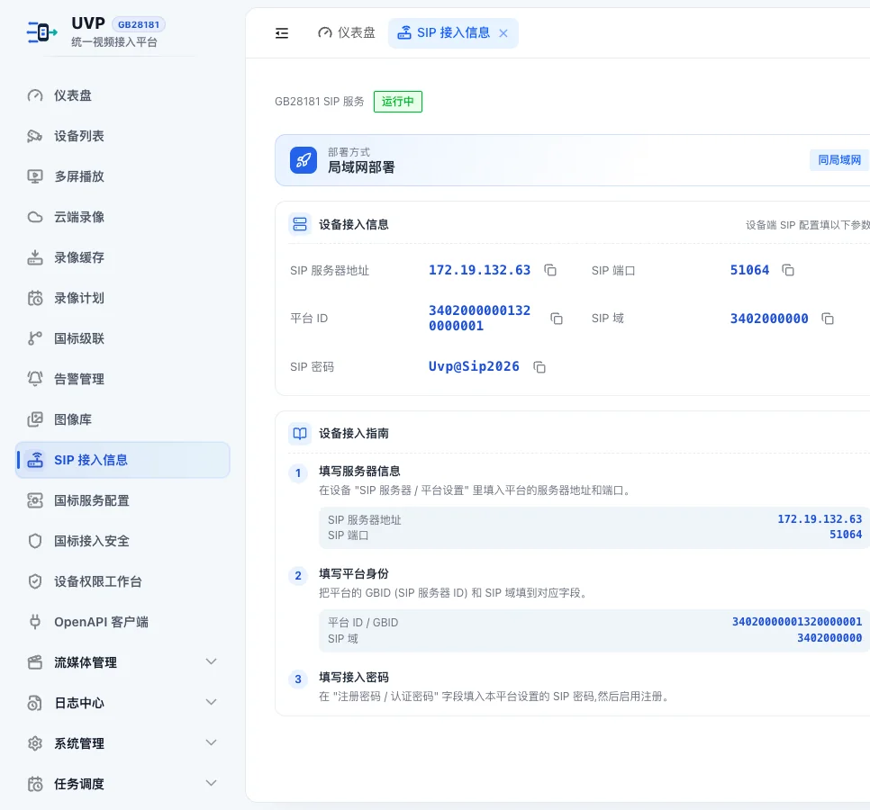Copy the SIP 端口 51064 value

(788, 270)
